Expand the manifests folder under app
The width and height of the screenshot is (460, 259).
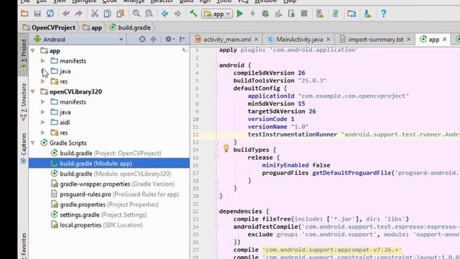[43, 60]
